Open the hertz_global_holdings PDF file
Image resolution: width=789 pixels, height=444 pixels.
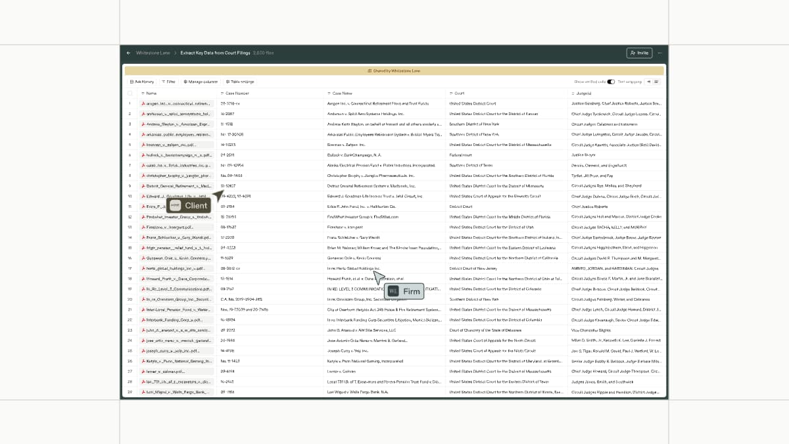click(176, 268)
